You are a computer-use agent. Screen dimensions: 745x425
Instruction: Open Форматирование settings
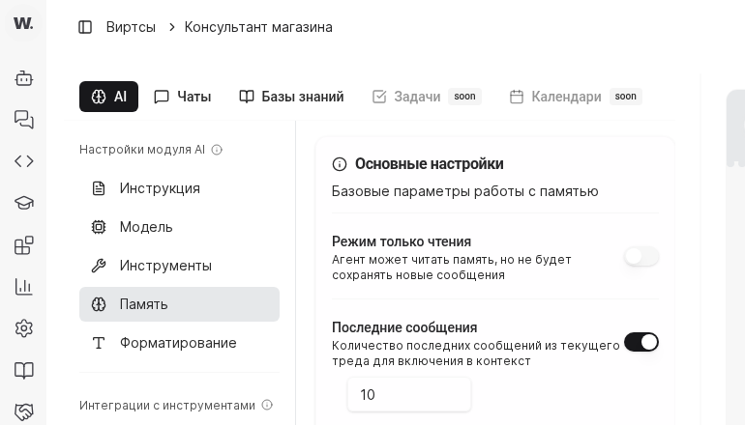click(x=179, y=343)
